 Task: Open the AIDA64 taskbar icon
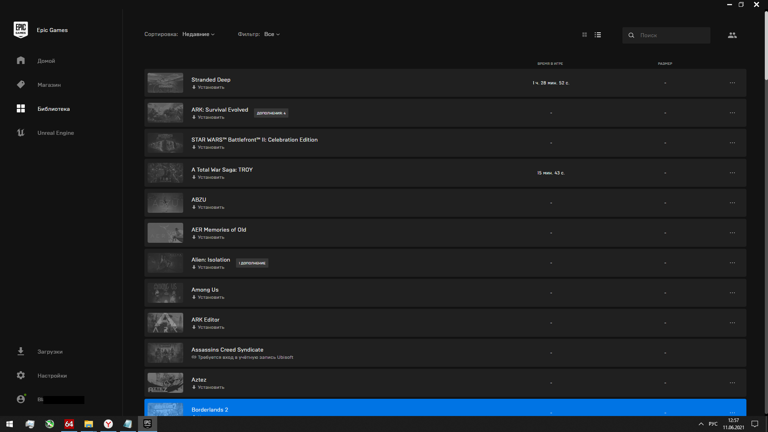69,424
